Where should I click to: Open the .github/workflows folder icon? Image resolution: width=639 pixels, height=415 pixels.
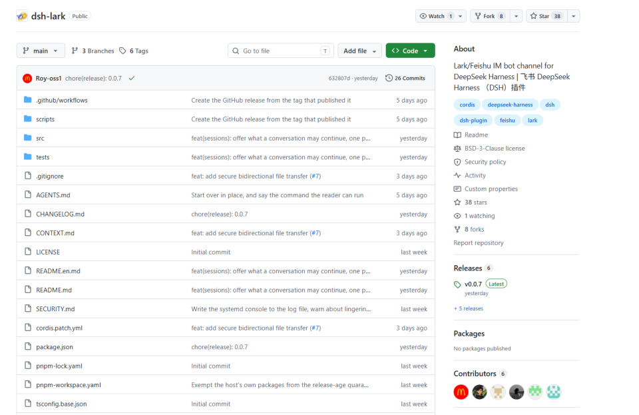point(28,100)
